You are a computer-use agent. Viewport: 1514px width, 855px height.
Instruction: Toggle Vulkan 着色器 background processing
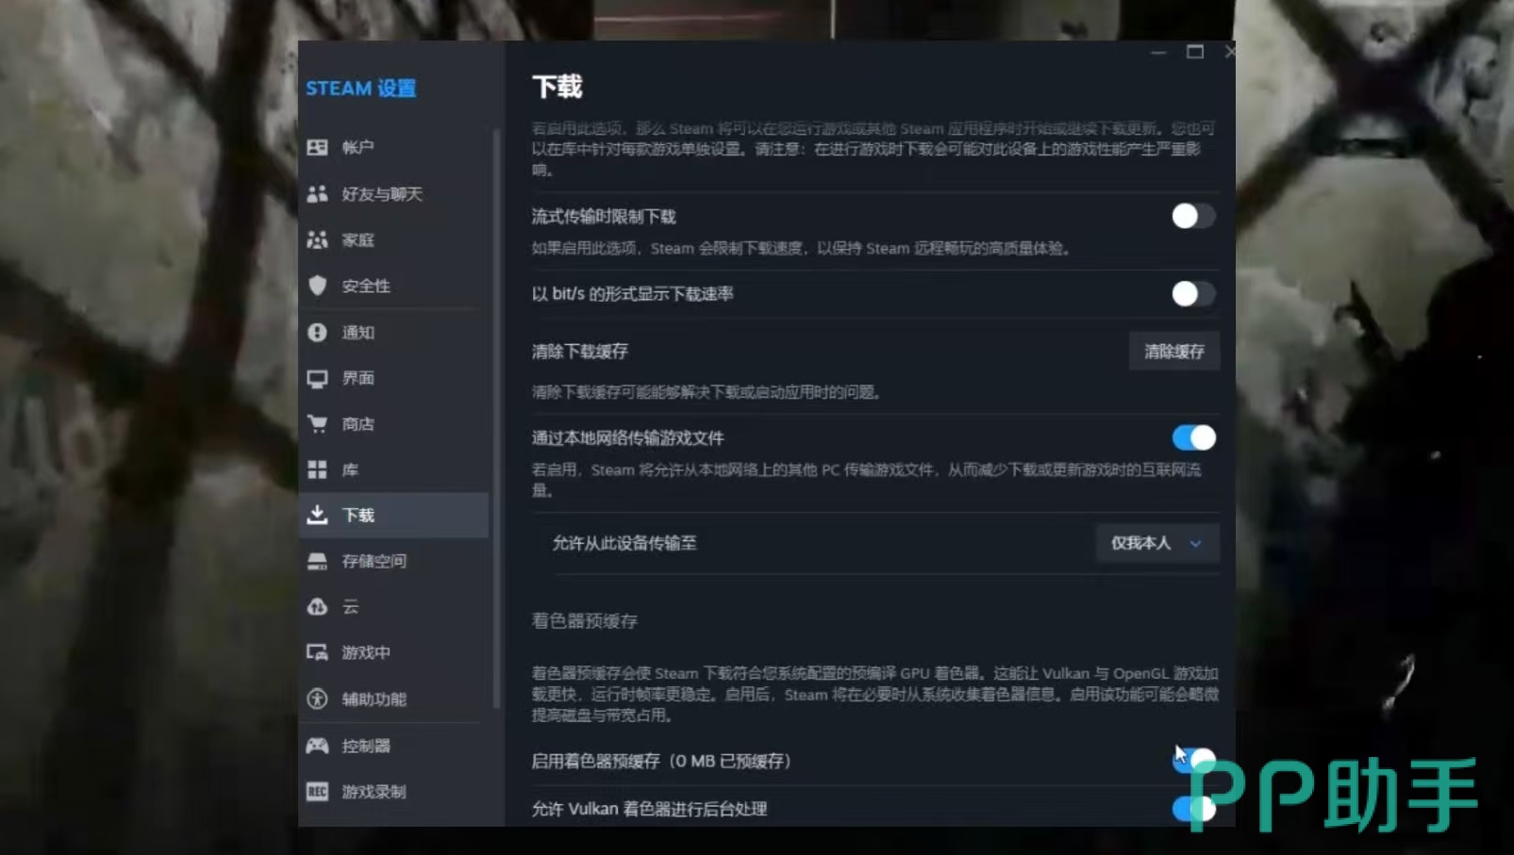(x=1192, y=809)
